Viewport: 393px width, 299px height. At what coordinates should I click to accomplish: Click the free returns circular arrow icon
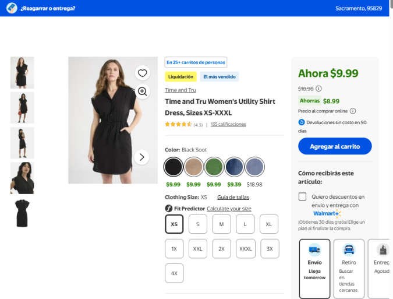(x=302, y=122)
